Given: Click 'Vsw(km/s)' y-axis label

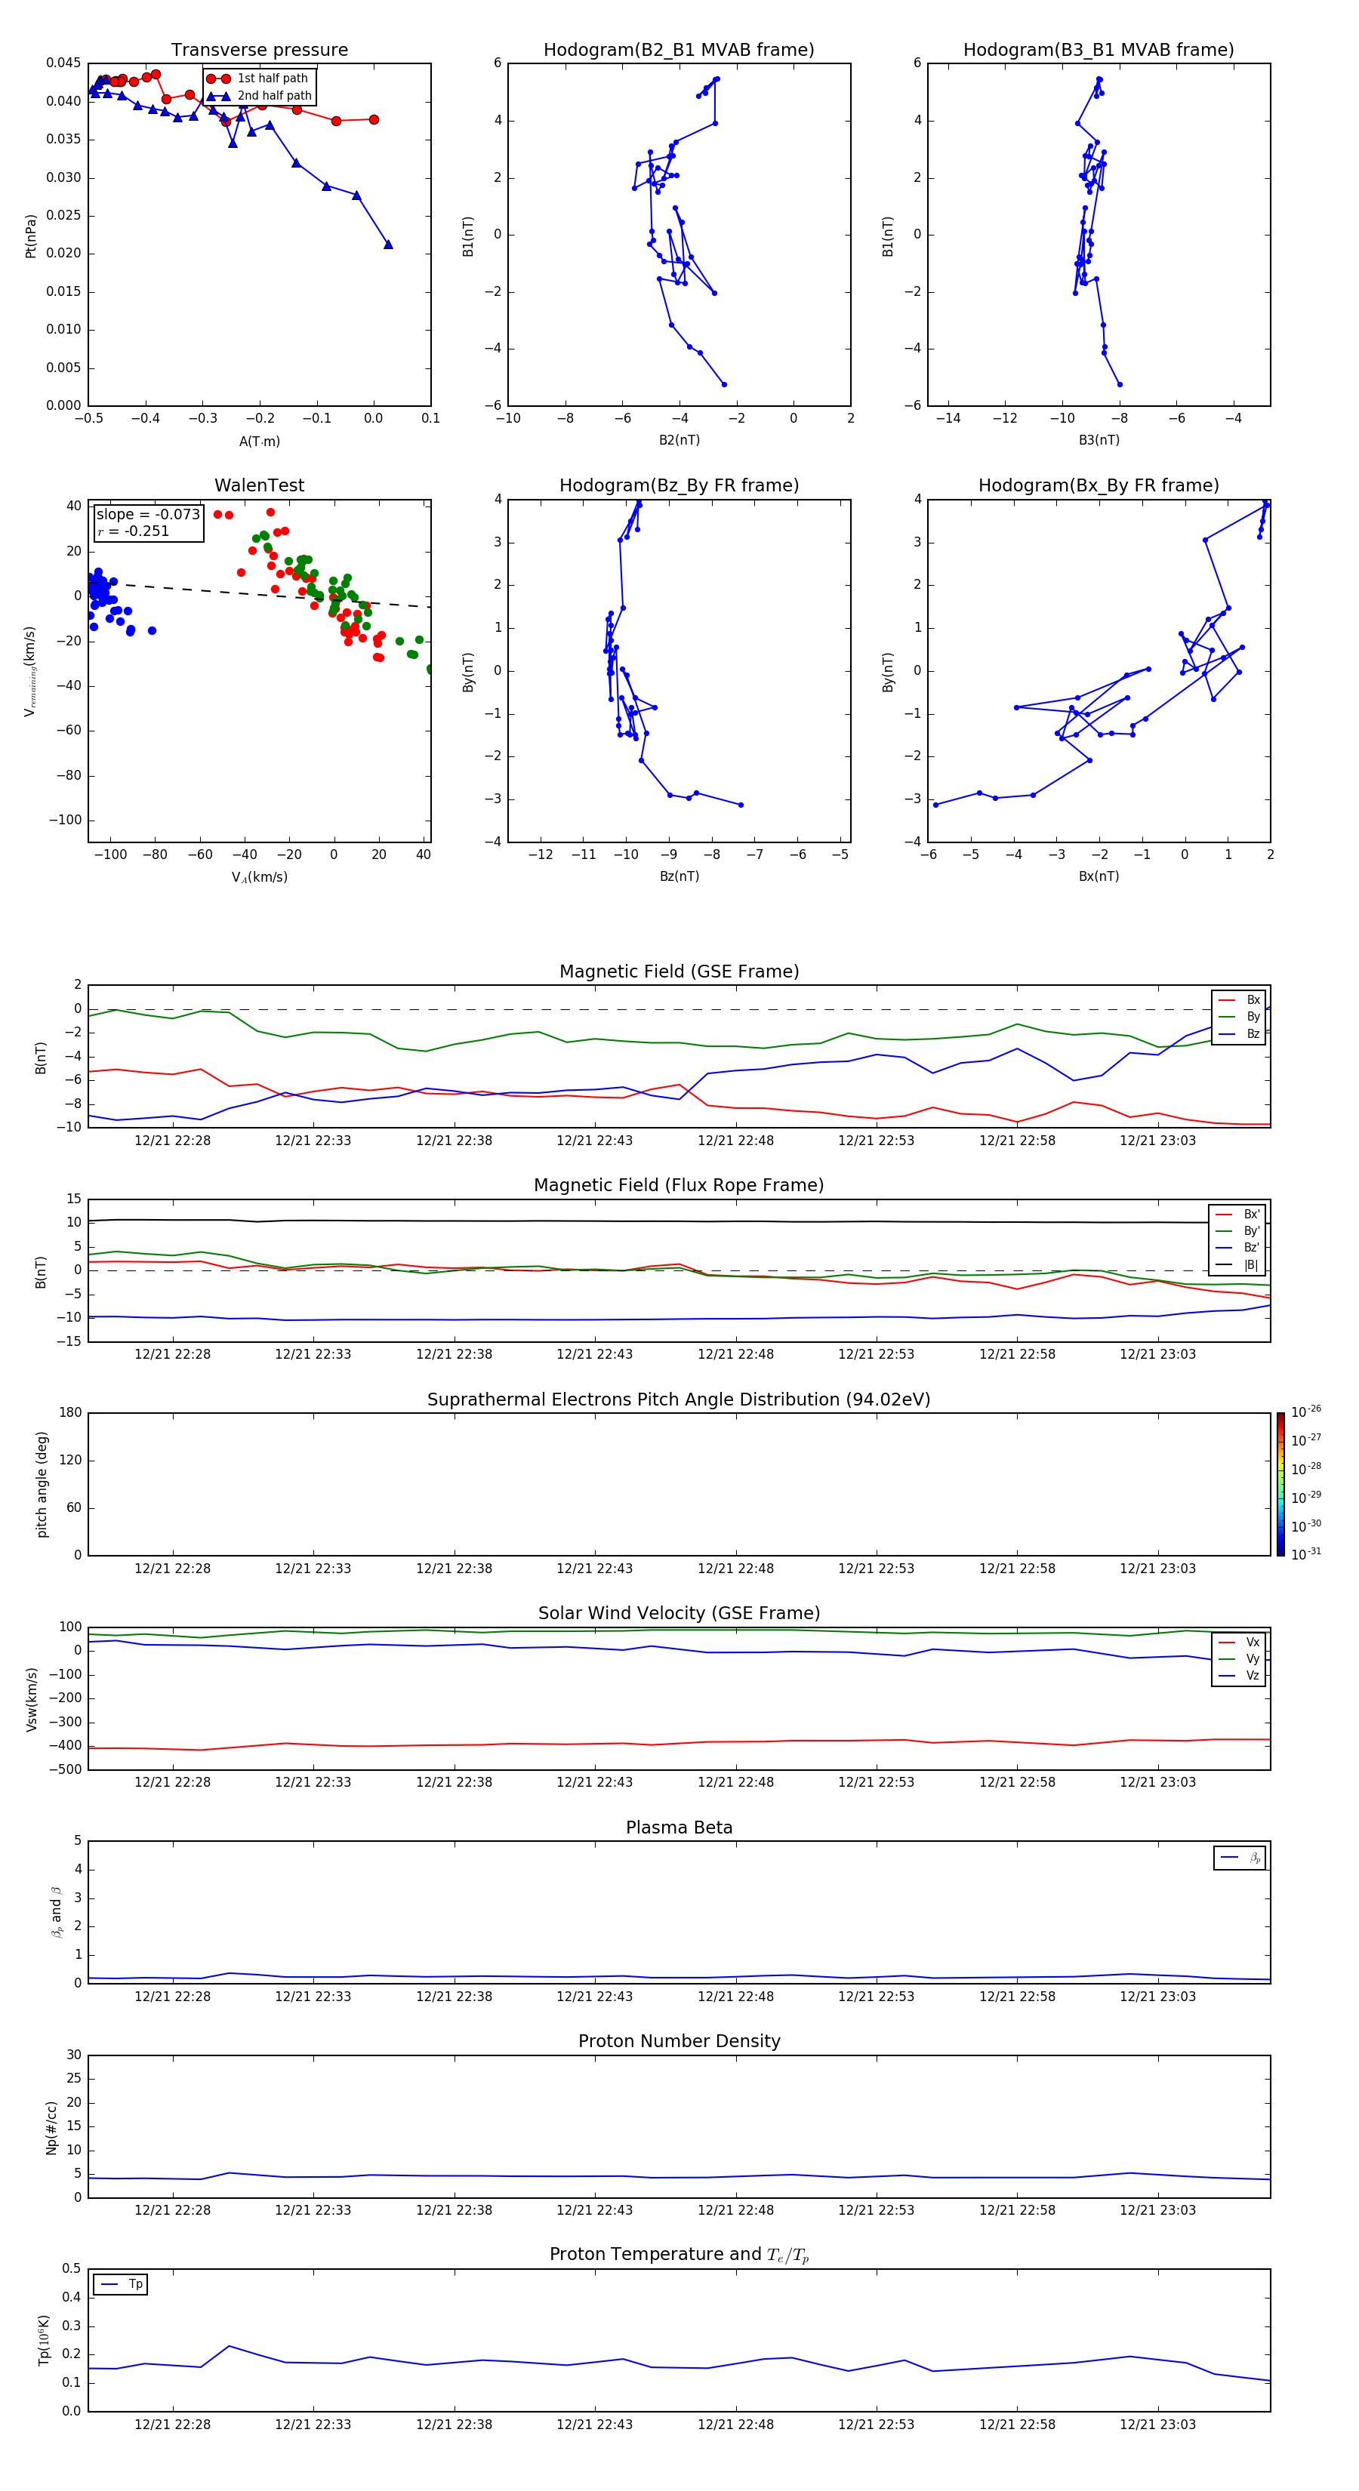Looking at the screenshot, I should [31, 1699].
